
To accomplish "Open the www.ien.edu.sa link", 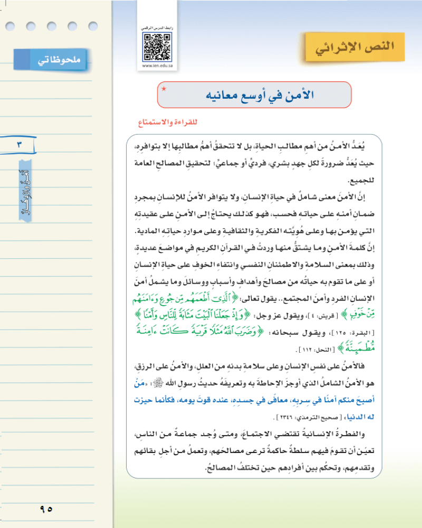I will 157,65.
